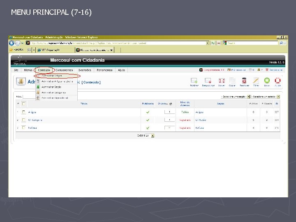Click the green Novo icon
Screen dimensions: 296x222
(x=267, y=81)
